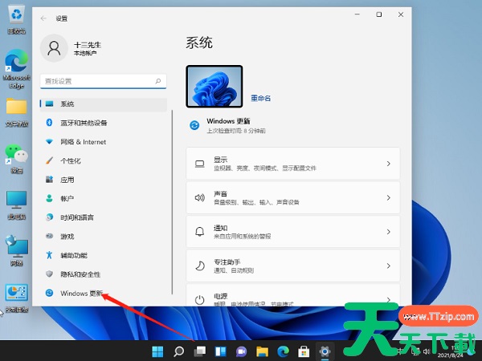Go to 个性化 settings
This screenshot has height=361, width=482.
pos(104,161)
